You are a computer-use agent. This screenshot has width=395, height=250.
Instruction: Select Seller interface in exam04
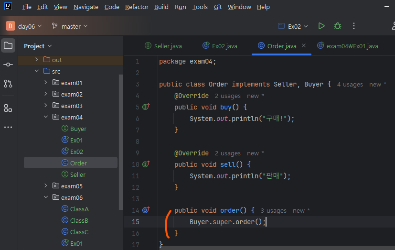[73, 174]
